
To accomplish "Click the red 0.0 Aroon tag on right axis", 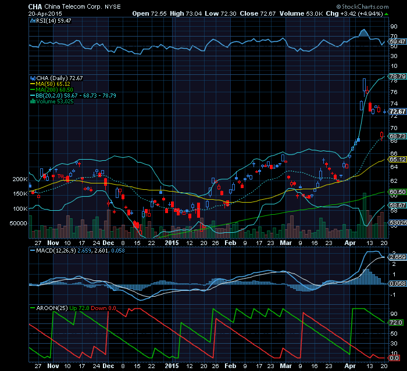I will [x=394, y=358].
